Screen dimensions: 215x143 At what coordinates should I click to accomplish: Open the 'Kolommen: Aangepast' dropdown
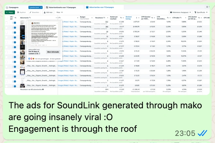(180, 12)
